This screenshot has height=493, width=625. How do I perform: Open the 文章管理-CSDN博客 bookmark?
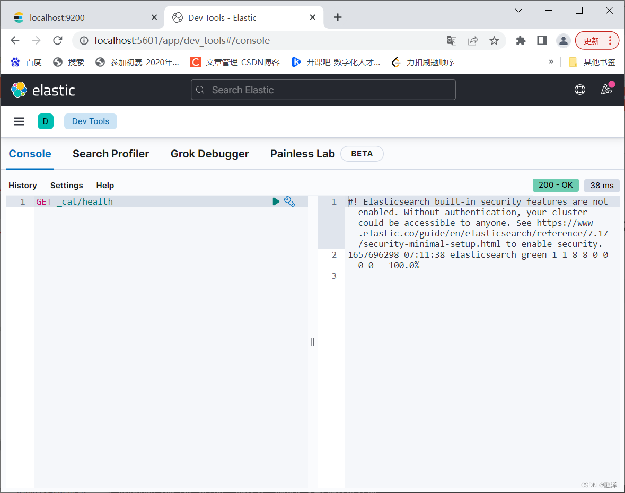pyautogui.click(x=235, y=62)
